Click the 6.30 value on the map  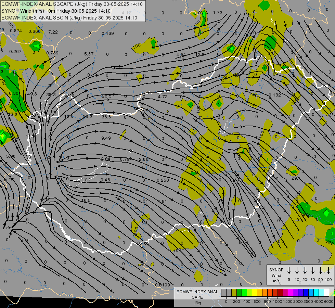click(14, 93)
